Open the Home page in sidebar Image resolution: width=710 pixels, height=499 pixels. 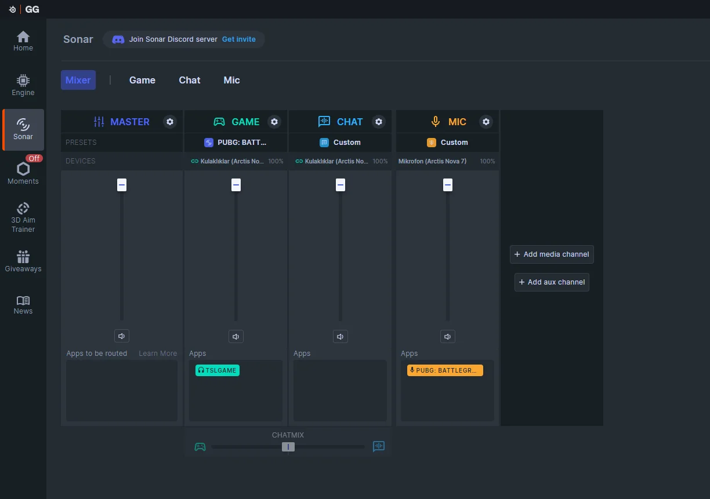point(23,41)
